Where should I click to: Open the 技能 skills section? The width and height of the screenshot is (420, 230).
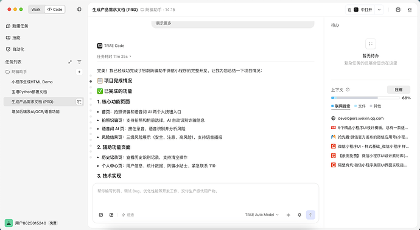[13, 38]
